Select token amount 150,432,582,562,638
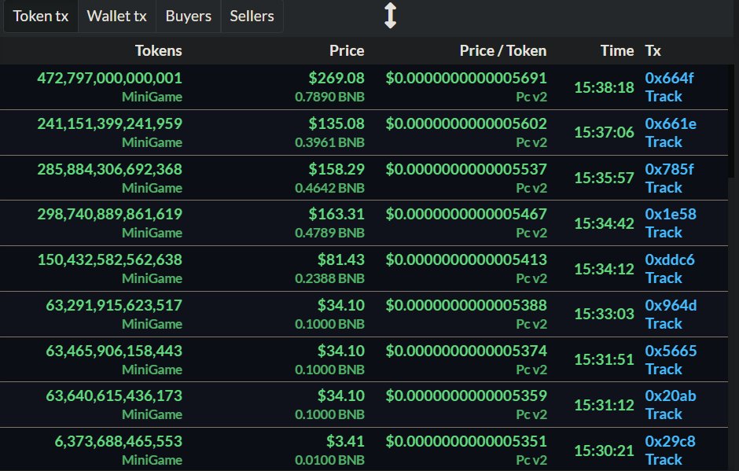Viewport: 739px width, 471px height. [x=110, y=259]
